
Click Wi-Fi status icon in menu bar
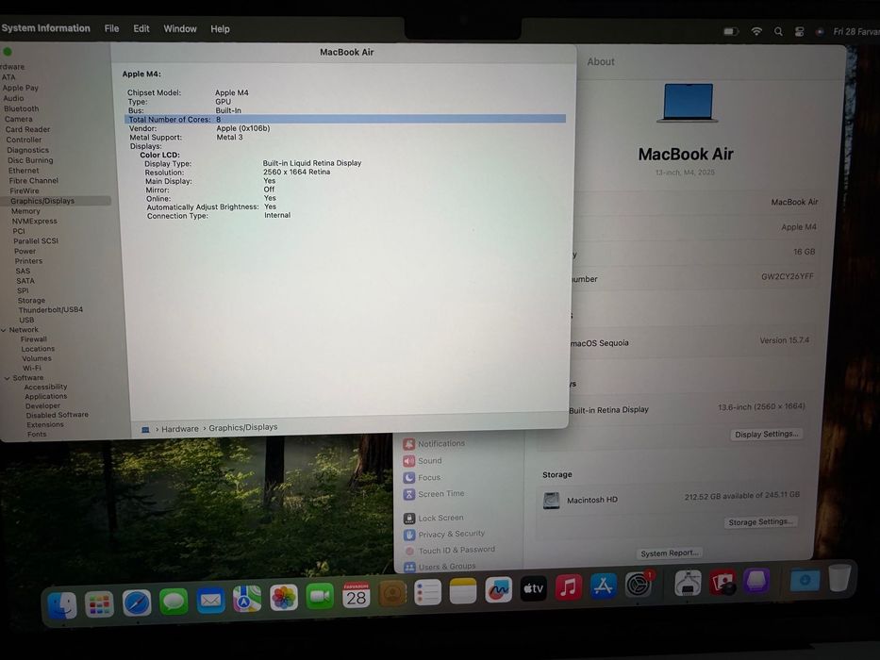pyautogui.click(x=756, y=31)
